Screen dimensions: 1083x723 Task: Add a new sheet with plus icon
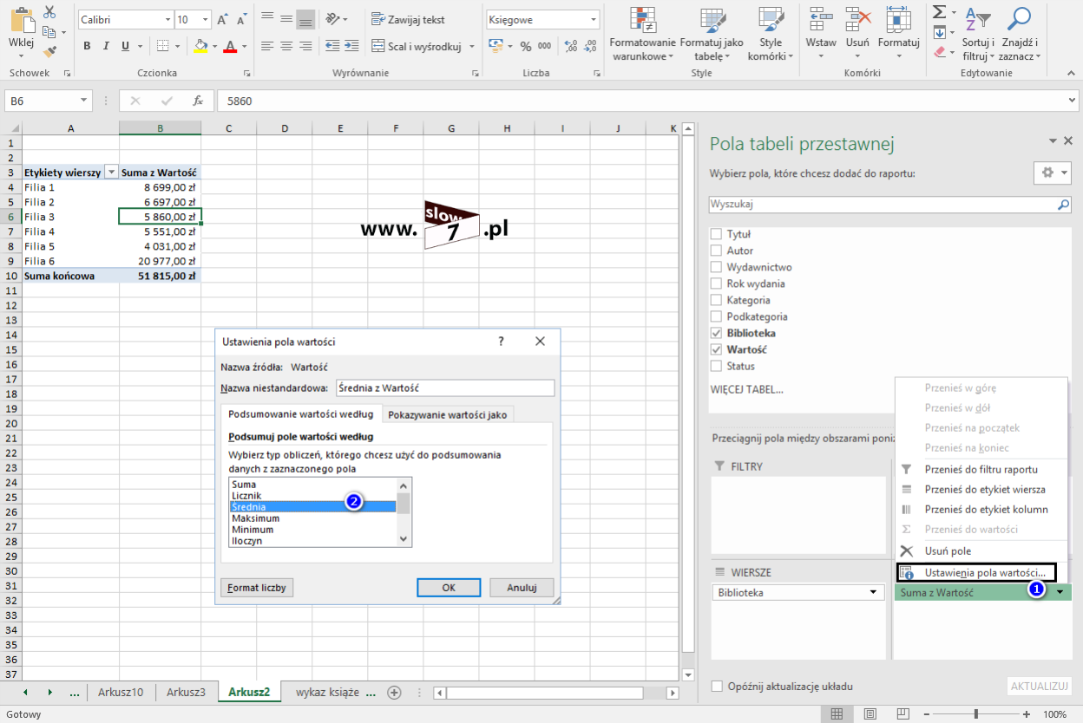tap(394, 692)
